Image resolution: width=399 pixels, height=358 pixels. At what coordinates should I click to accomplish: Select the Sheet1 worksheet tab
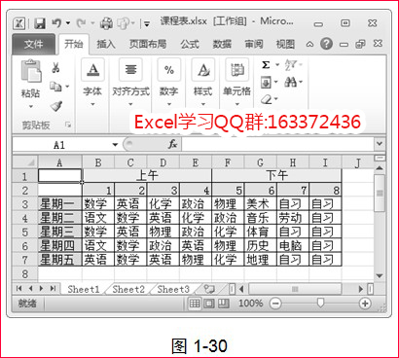tap(84, 289)
